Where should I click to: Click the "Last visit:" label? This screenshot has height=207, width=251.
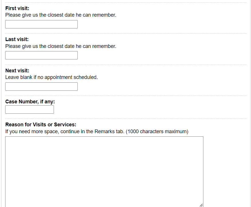coord(17,39)
